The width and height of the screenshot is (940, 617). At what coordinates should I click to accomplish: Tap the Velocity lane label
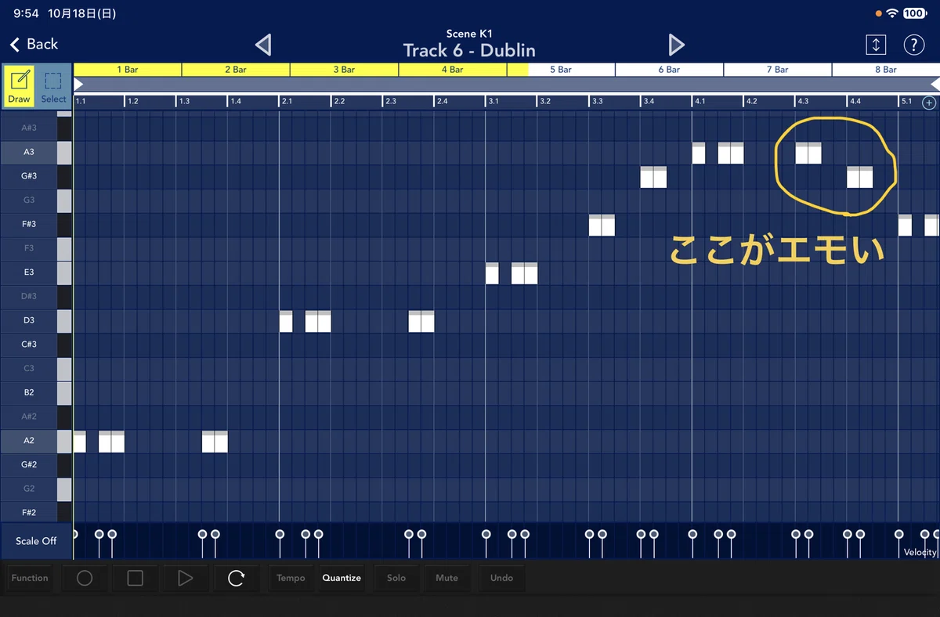tap(920, 552)
